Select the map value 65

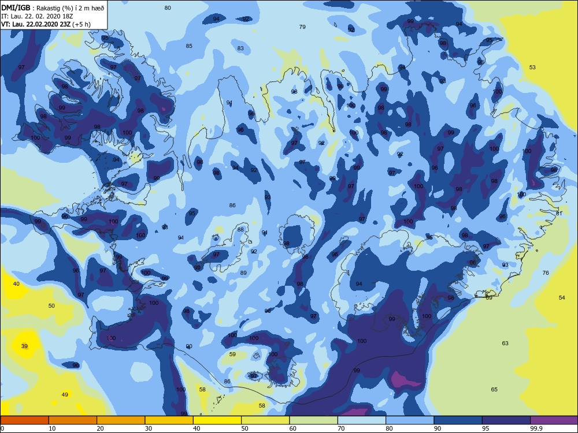click(x=494, y=390)
